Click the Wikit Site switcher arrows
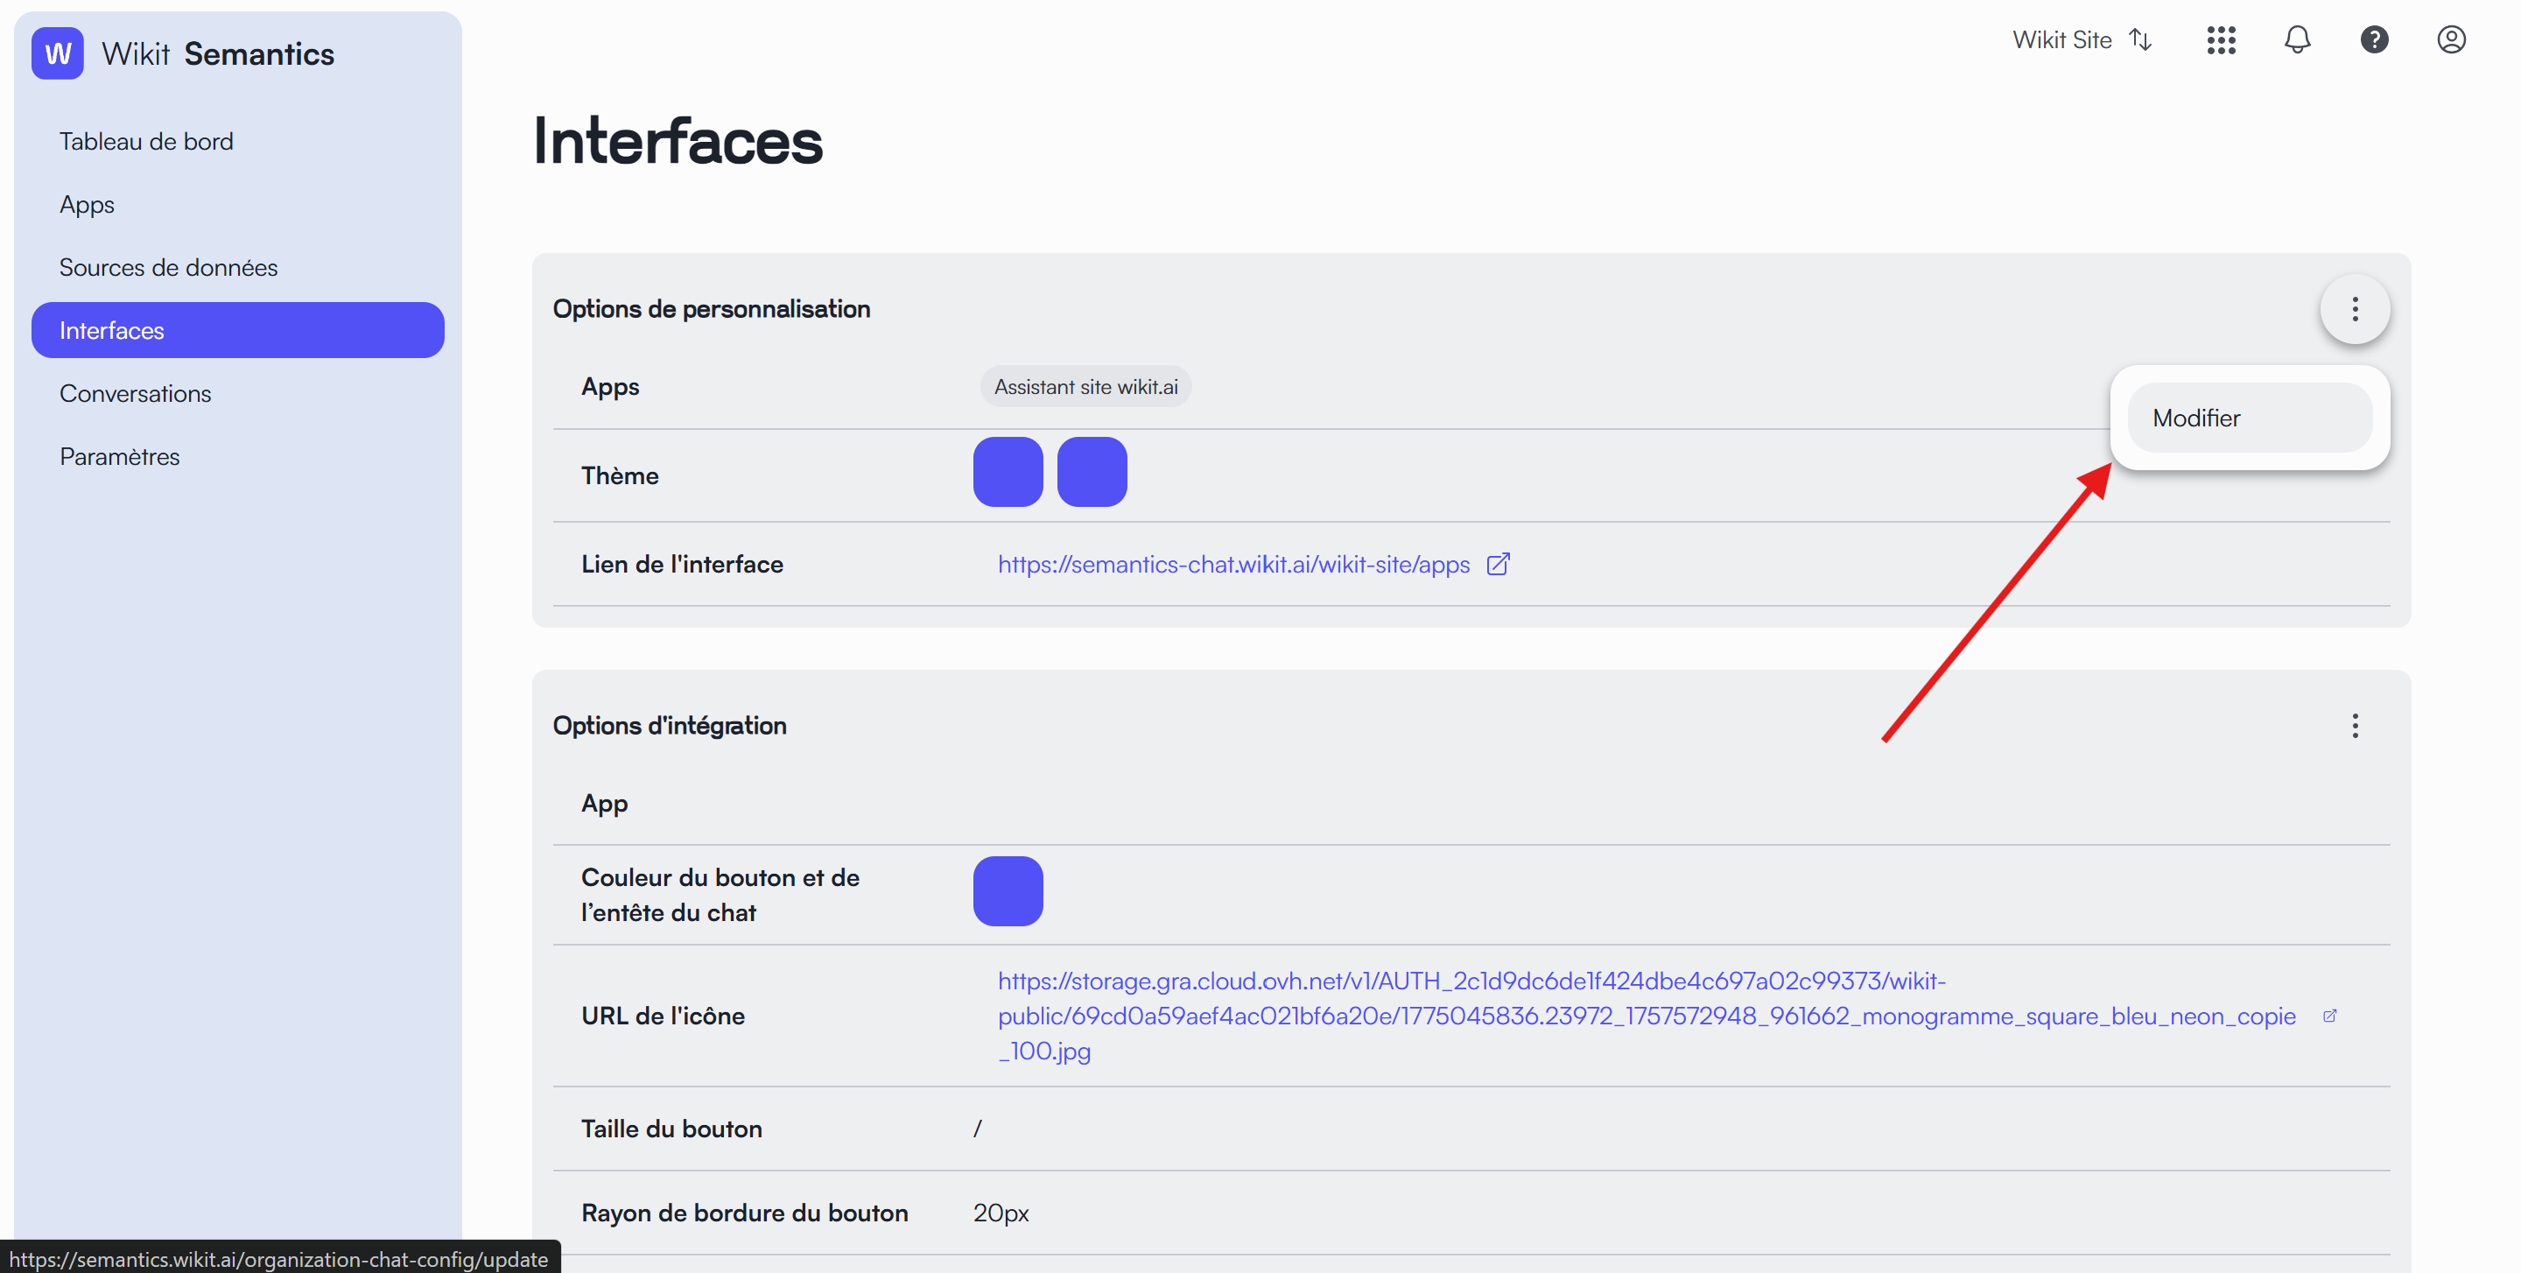This screenshot has width=2521, height=1273. coord(2141,40)
